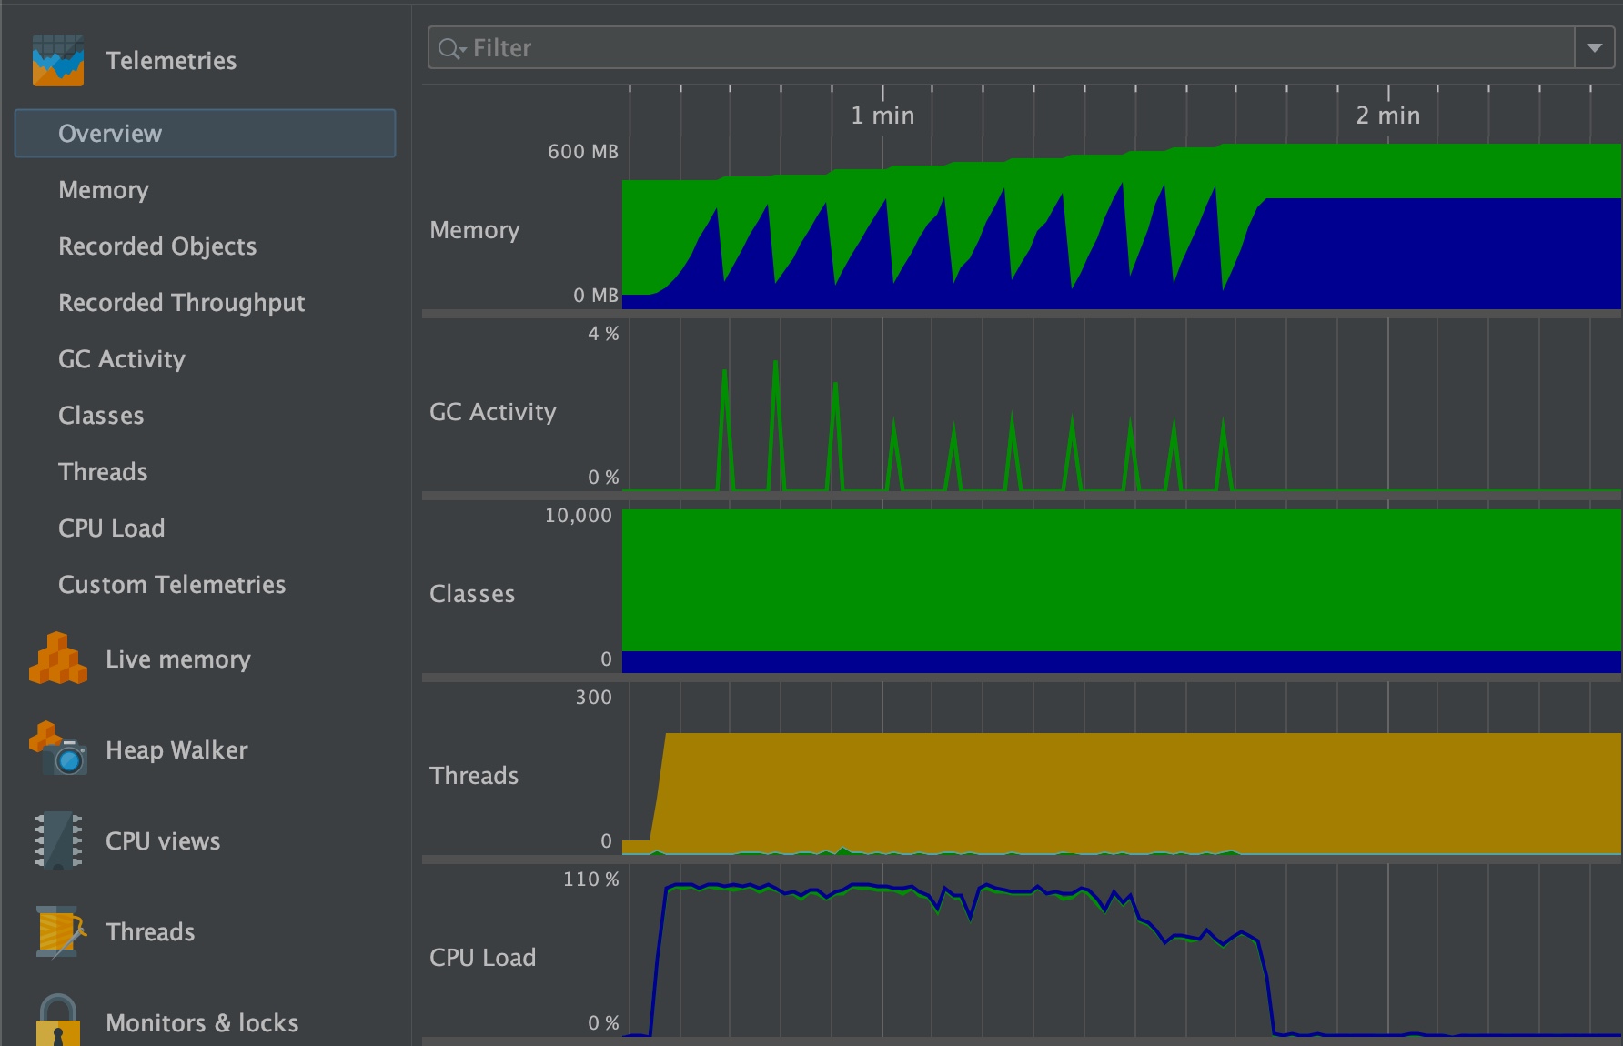Open the Heap Walker camera icon
This screenshot has width=1623, height=1046.
pos(58,749)
